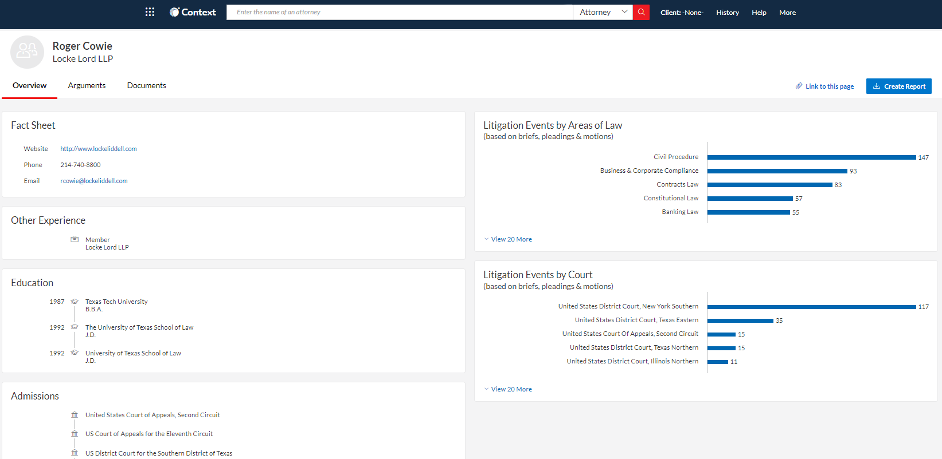The height and width of the screenshot is (459, 942).
Task: Open the Attorney search type dropdown
Action: [x=603, y=12]
